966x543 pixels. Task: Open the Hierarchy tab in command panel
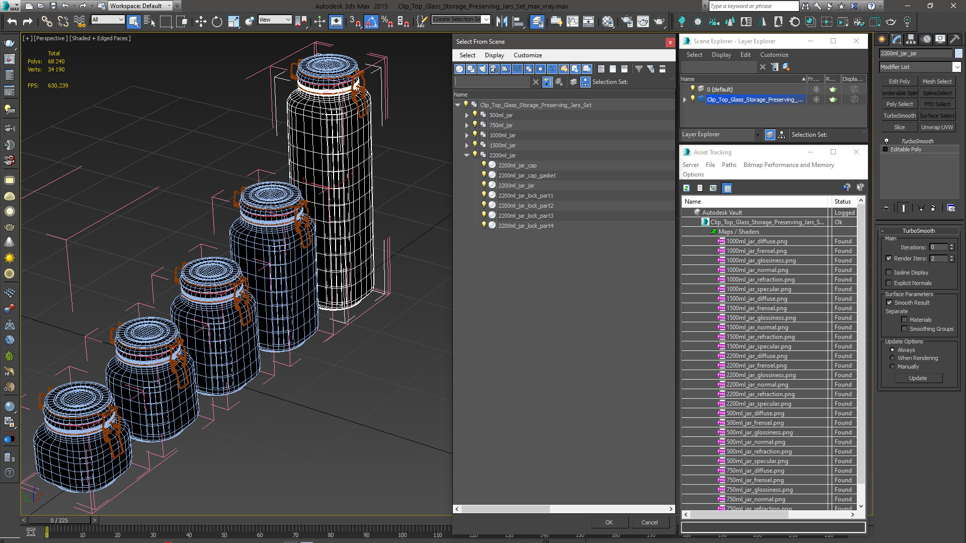tap(911, 39)
